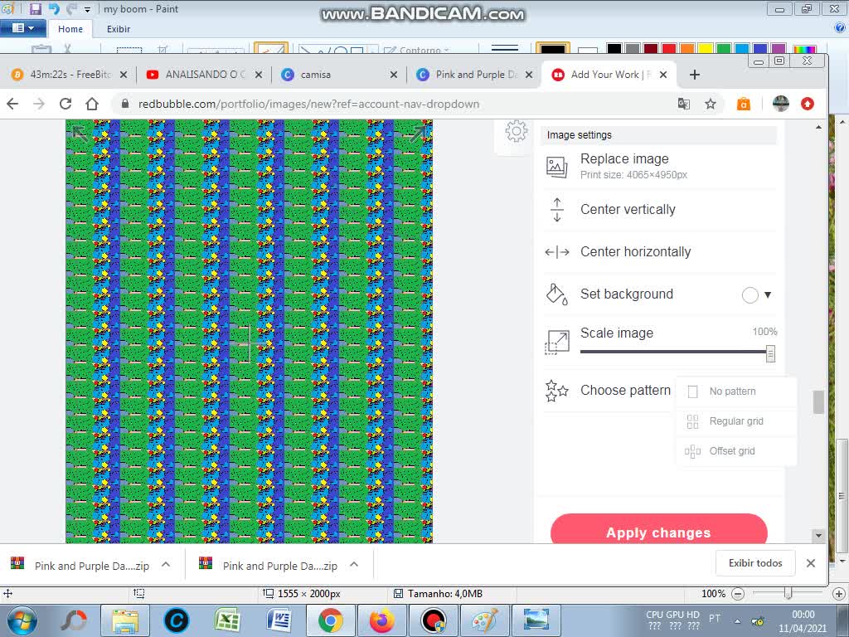
Task: Open Windows Explorer from taskbar
Action: [x=125, y=620]
